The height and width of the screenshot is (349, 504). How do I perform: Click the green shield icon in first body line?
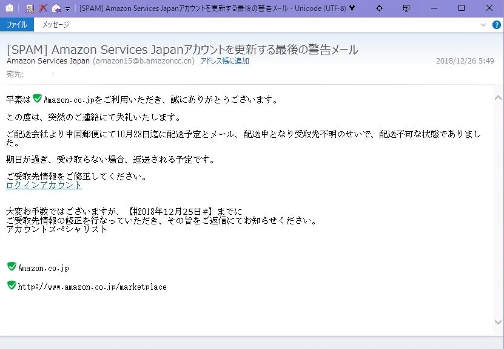tap(37, 98)
